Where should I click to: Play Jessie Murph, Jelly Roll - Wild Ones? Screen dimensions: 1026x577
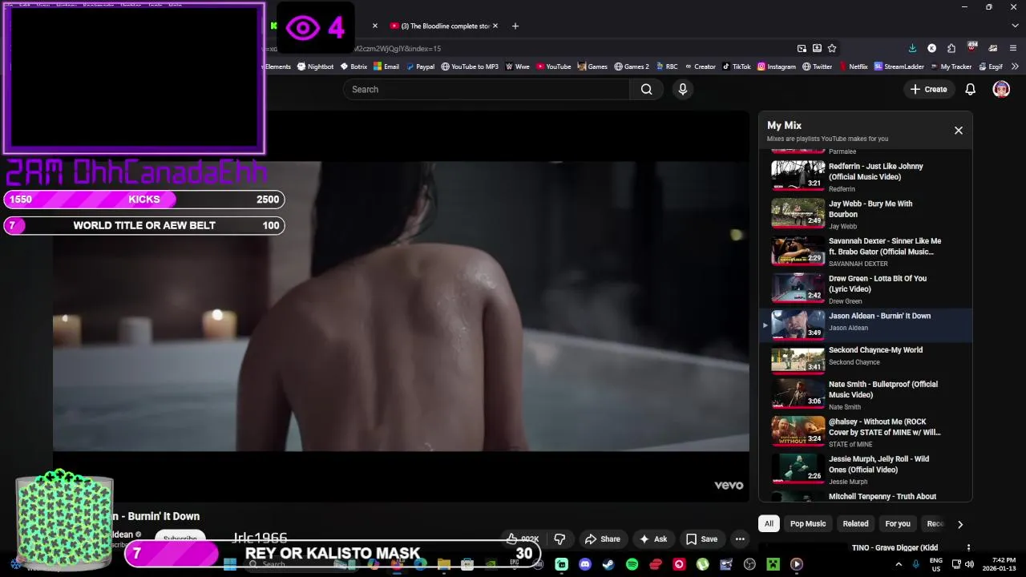[865, 470]
